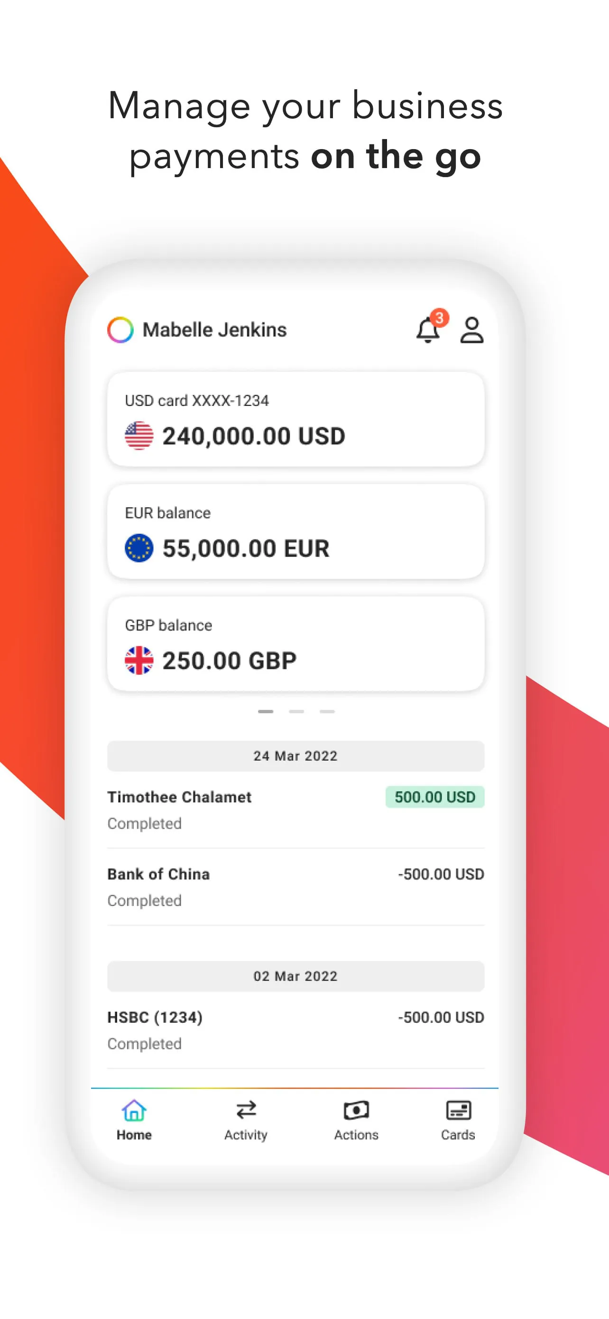Click the US flag on the USD card

(138, 436)
